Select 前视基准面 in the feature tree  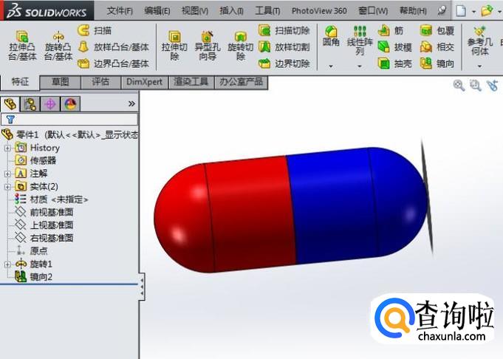click(50, 212)
